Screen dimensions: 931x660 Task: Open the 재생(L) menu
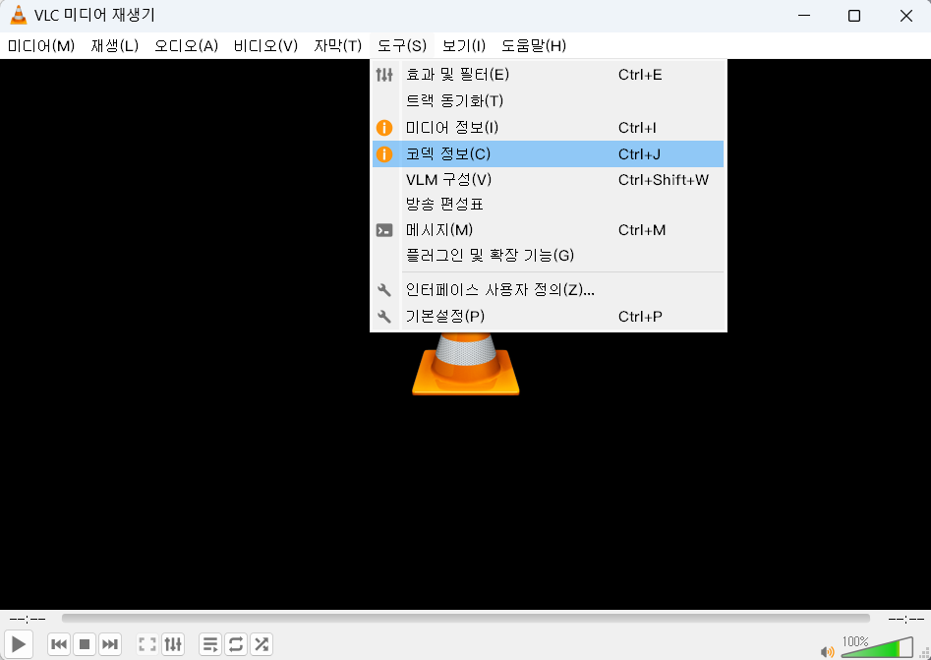[x=114, y=45]
